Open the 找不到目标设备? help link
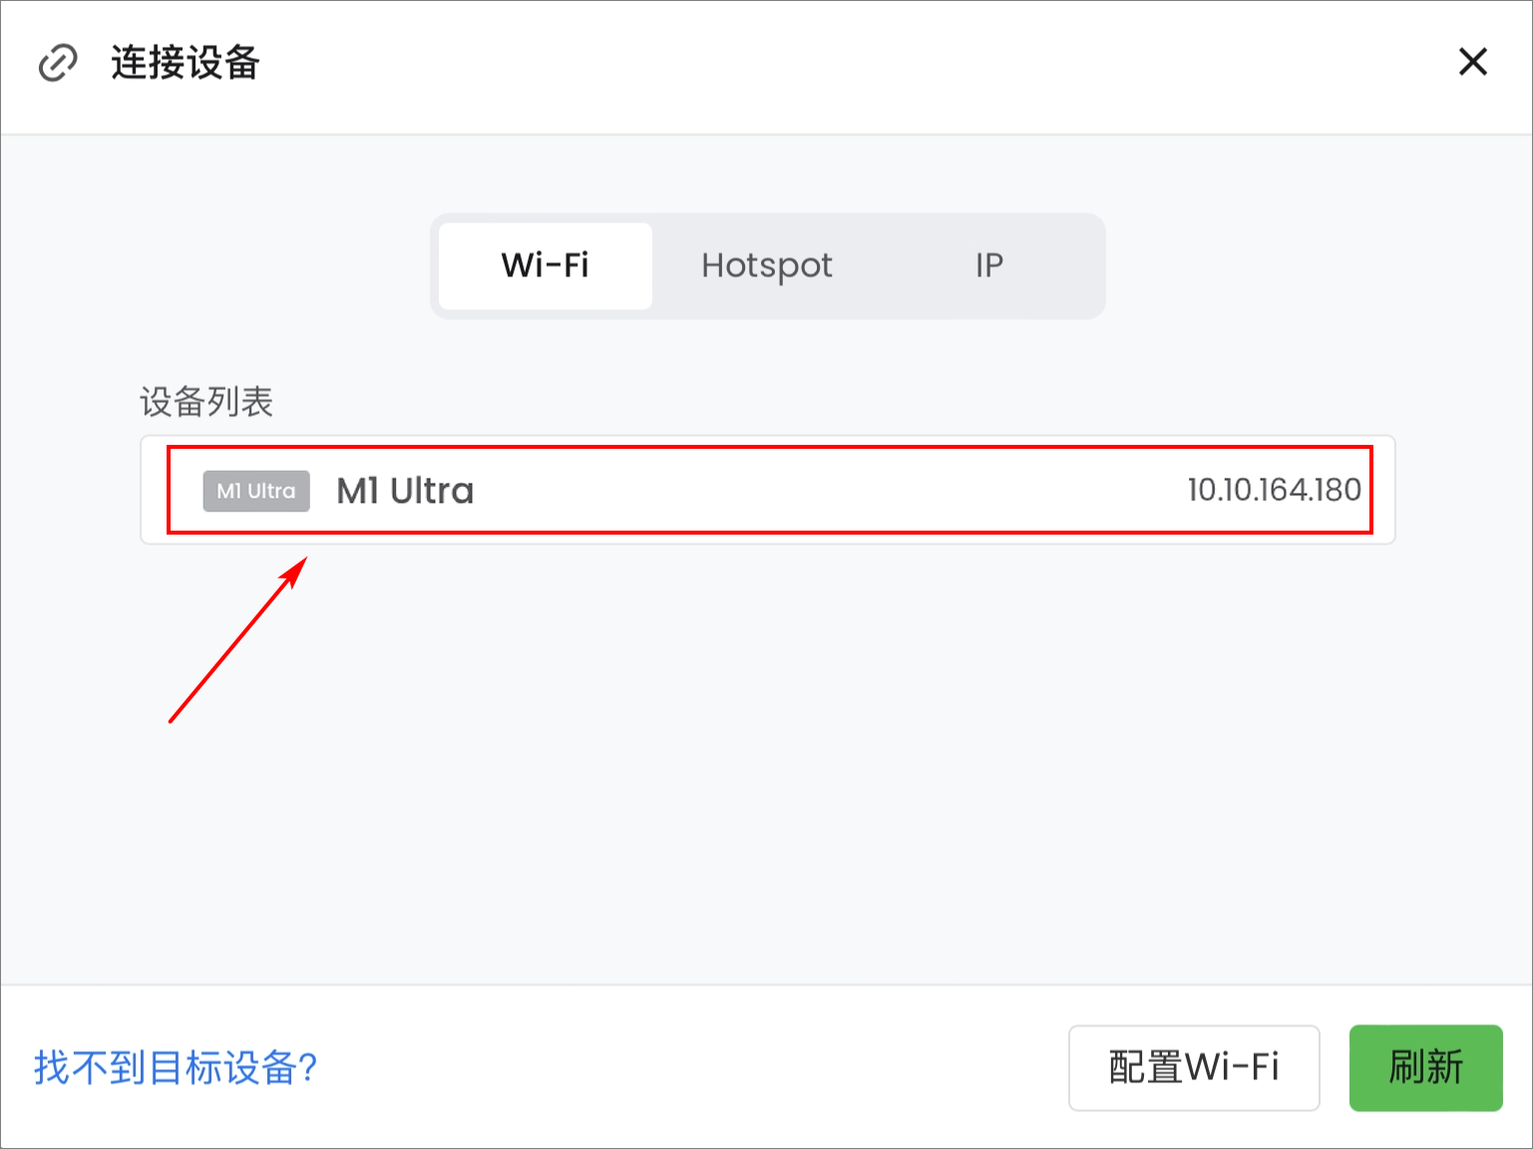The width and height of the screenshot is (1533, 1149). click(176, 1067)
